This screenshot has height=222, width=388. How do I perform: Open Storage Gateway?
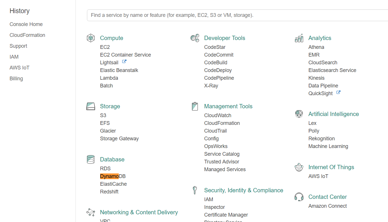coord(119,139)
